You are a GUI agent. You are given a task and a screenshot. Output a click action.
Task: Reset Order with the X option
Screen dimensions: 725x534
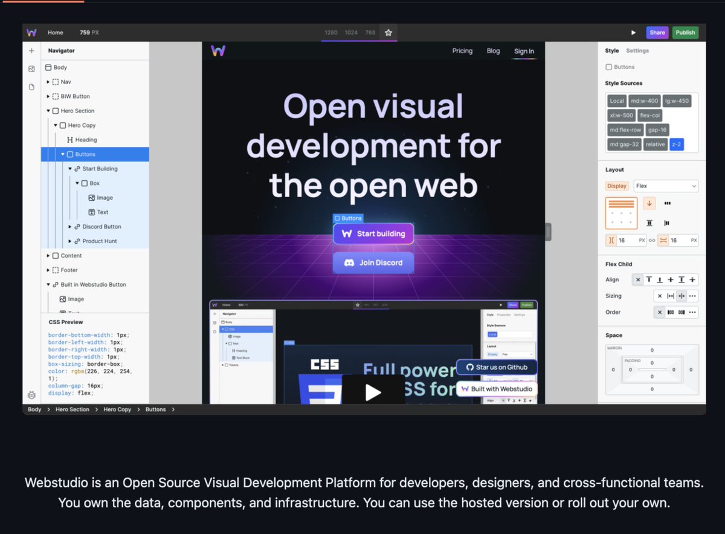point(660,312)
